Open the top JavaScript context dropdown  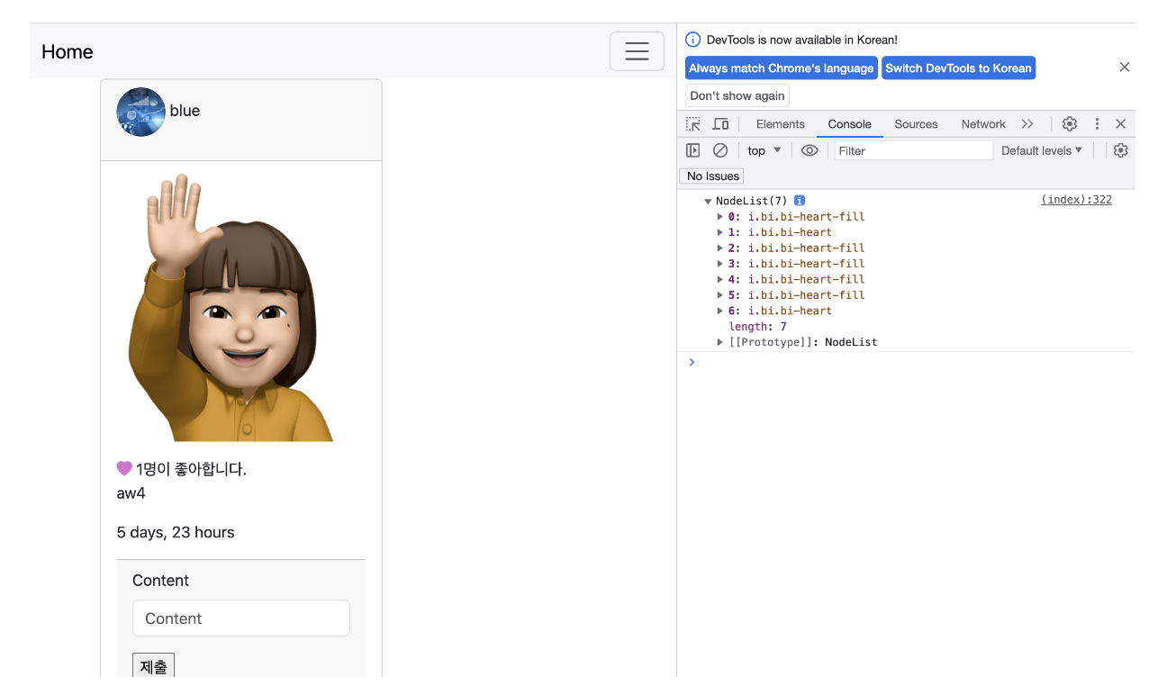click(x=764, y=150)
